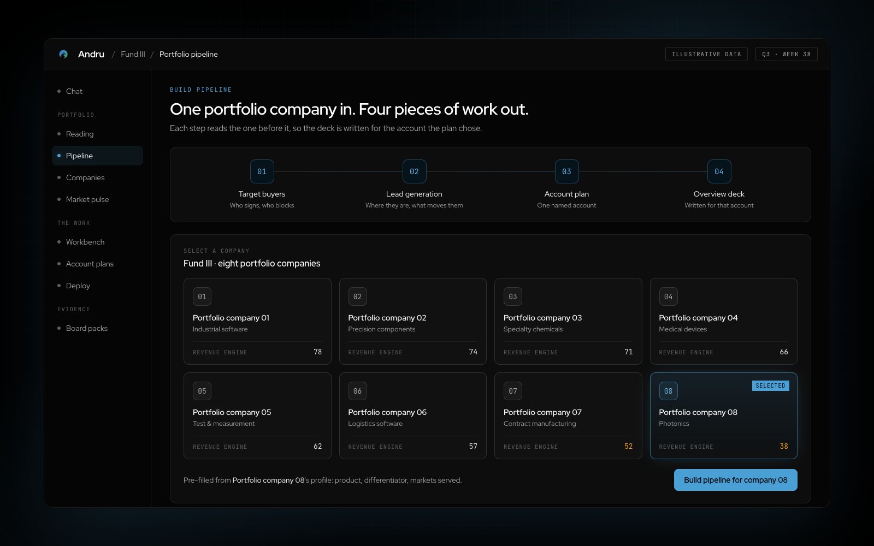Click the Illustrative Data badge
Screen dimensions: 874x546
click(x=706, y=54)
